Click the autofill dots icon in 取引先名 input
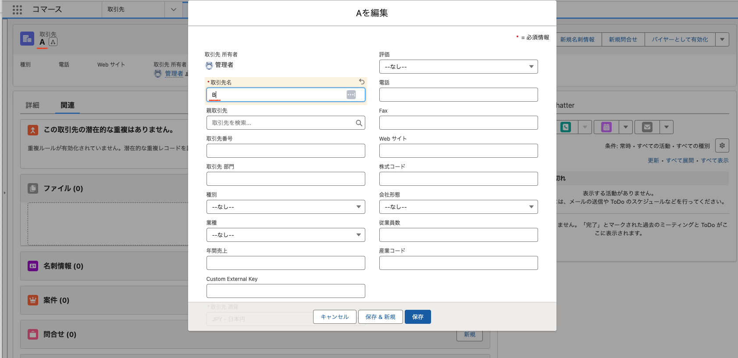Viewport: 738px width, 358px height. point(351,95)
